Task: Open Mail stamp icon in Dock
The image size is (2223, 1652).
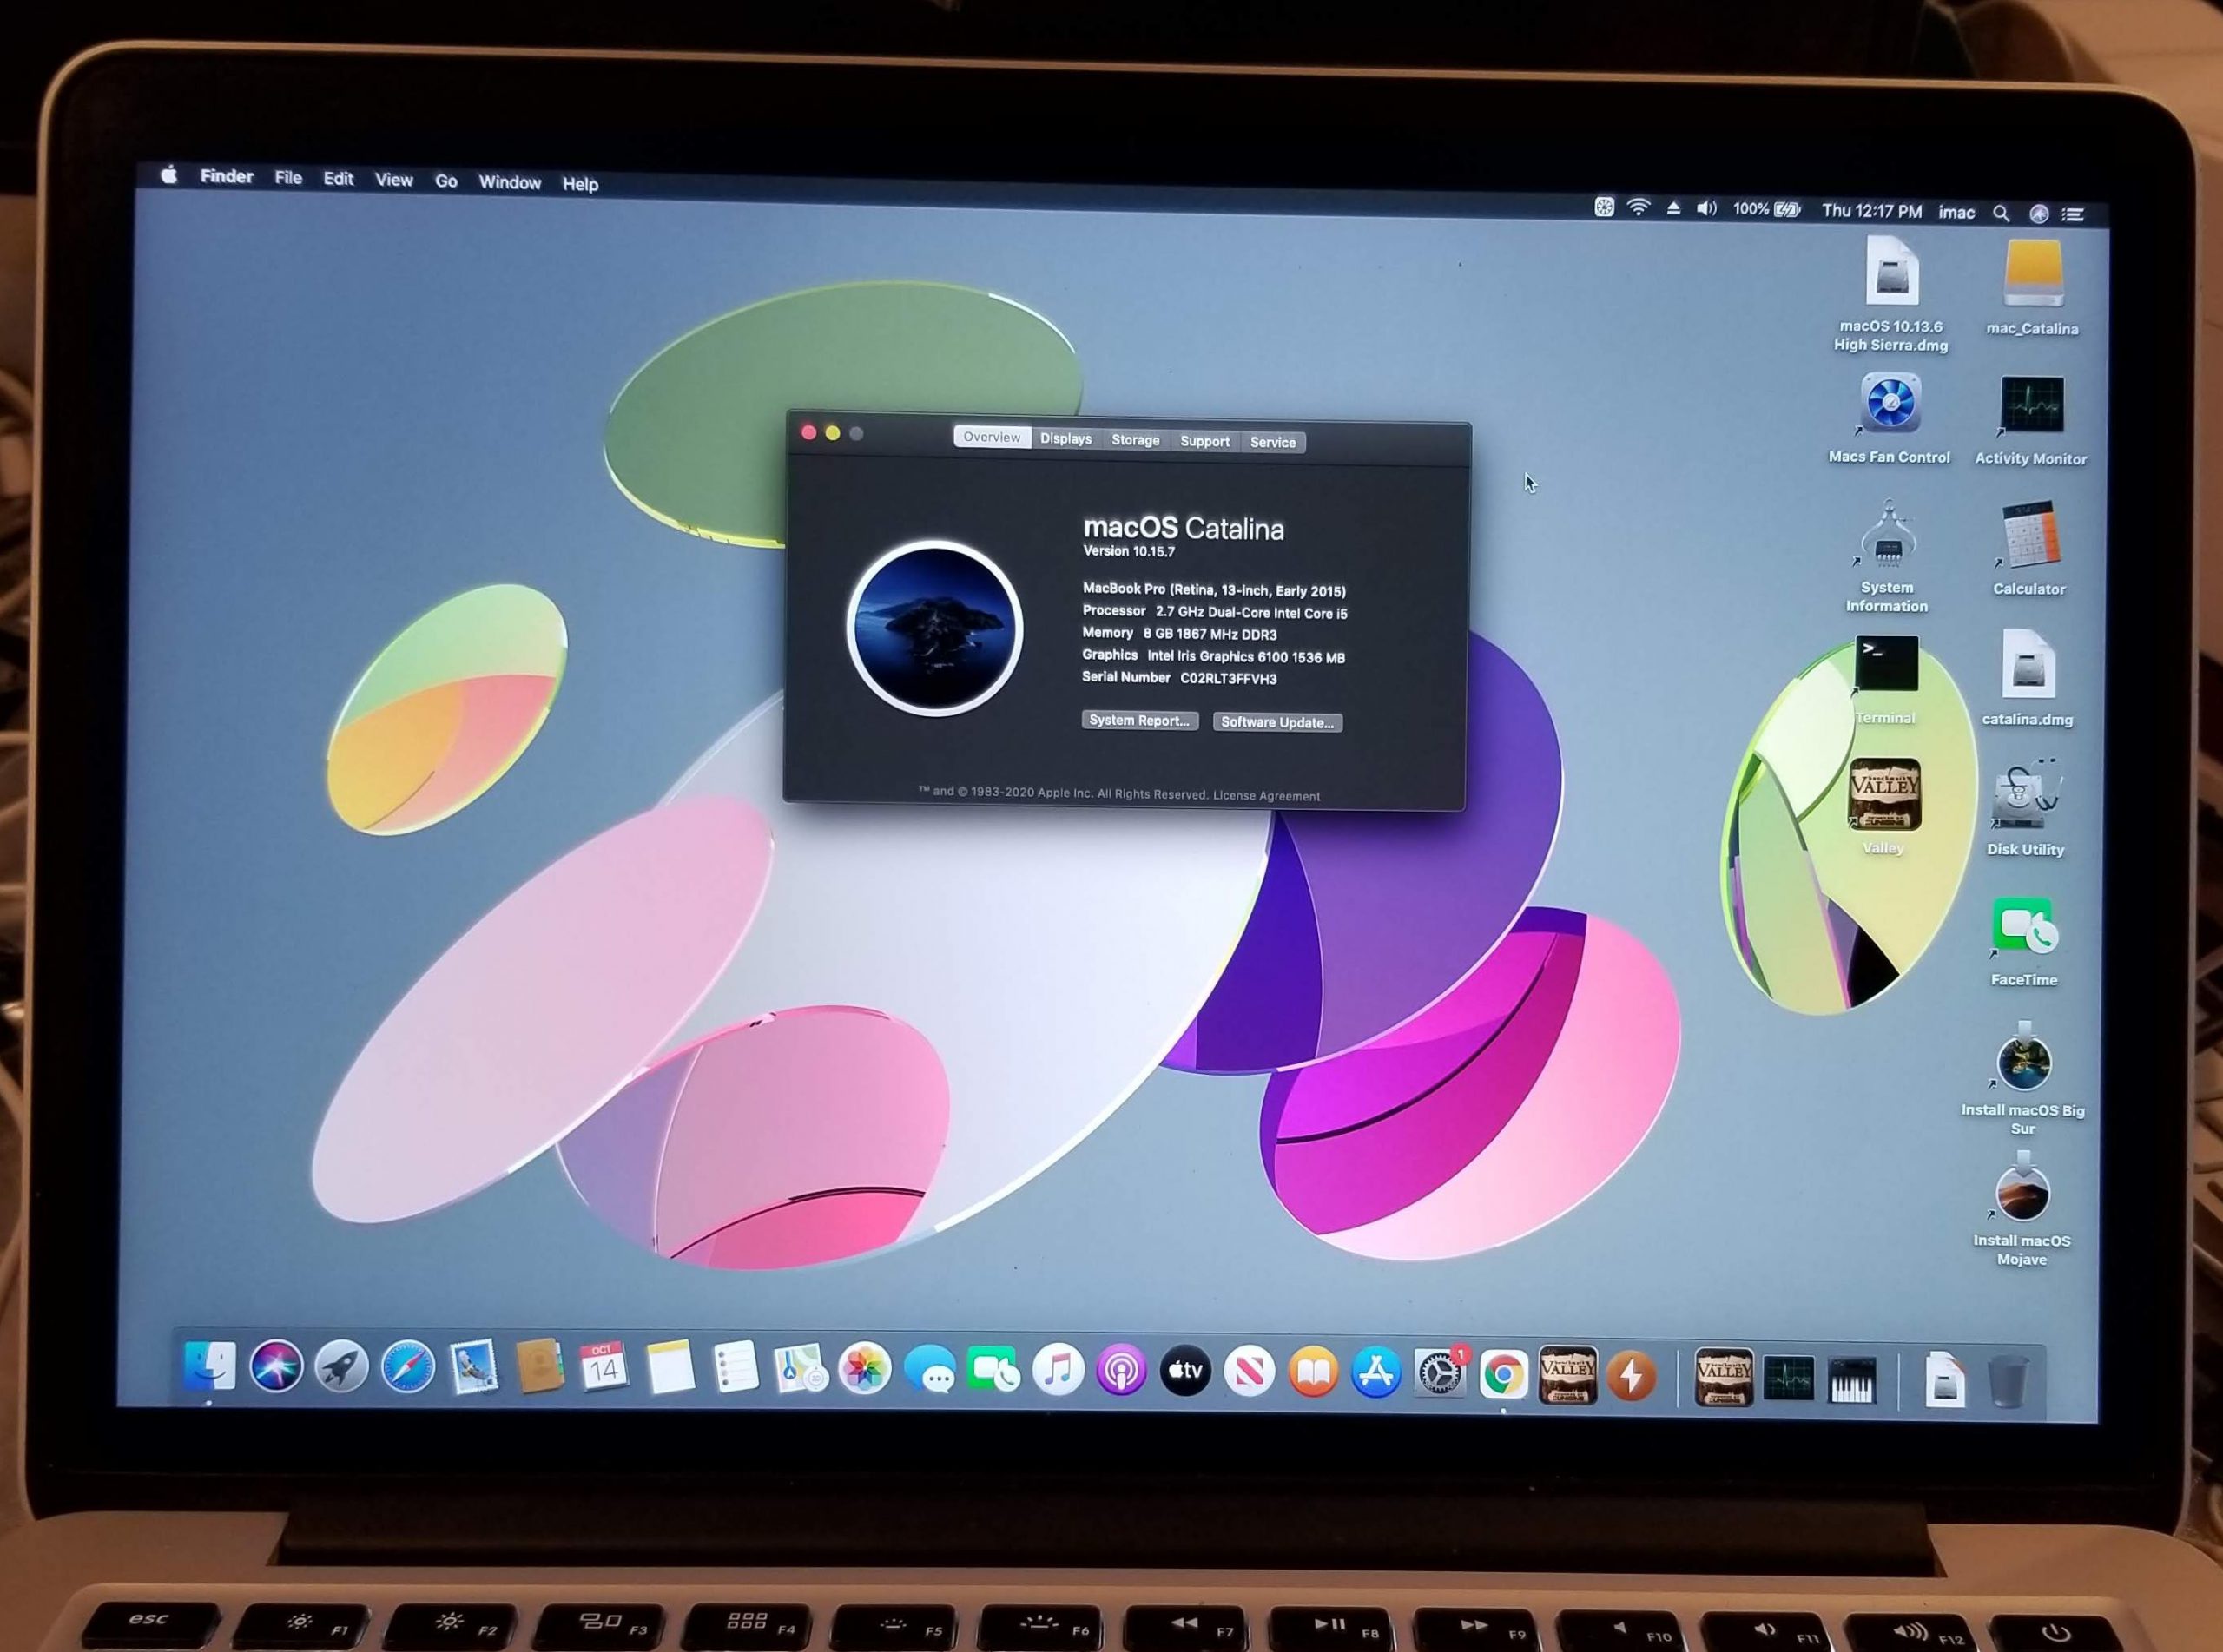Action: pyautogui.click(x=473, y=1367)
